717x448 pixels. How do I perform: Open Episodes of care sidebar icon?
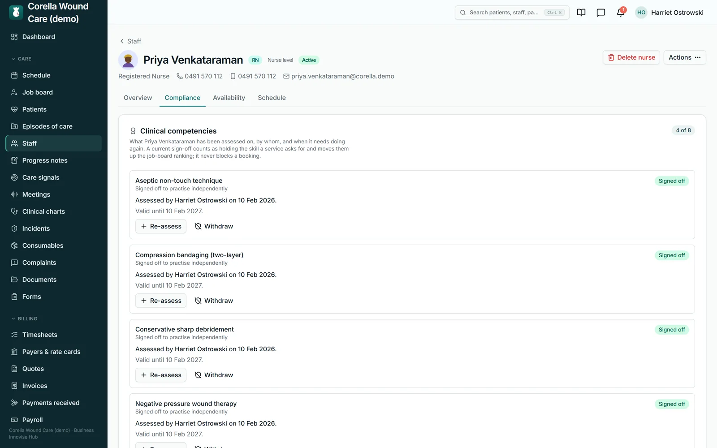14,126
